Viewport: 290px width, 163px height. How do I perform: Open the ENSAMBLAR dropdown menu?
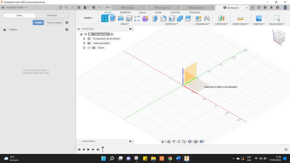coord(202,24)
